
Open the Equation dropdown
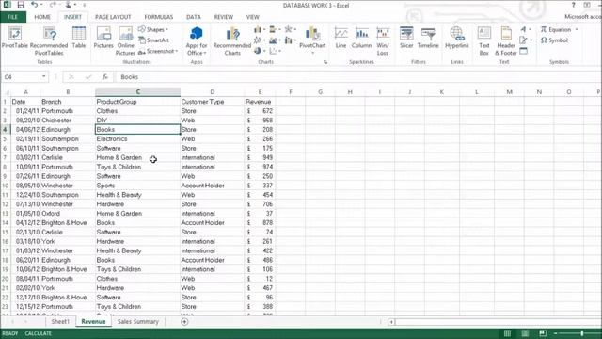[x=559, y=29]
